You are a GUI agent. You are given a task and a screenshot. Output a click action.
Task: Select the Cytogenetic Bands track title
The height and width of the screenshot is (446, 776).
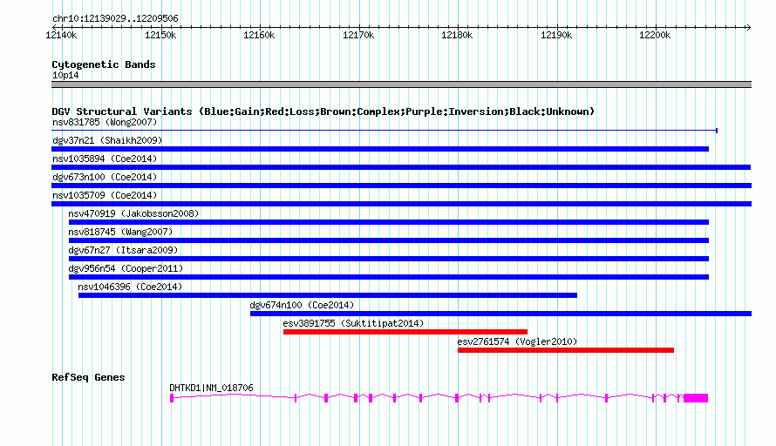(x=104, y=64)
